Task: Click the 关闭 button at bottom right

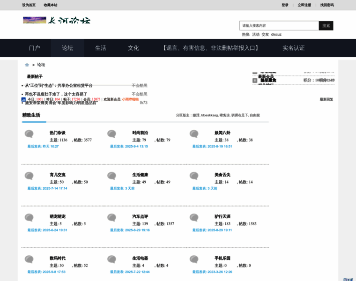Action: 349,280
